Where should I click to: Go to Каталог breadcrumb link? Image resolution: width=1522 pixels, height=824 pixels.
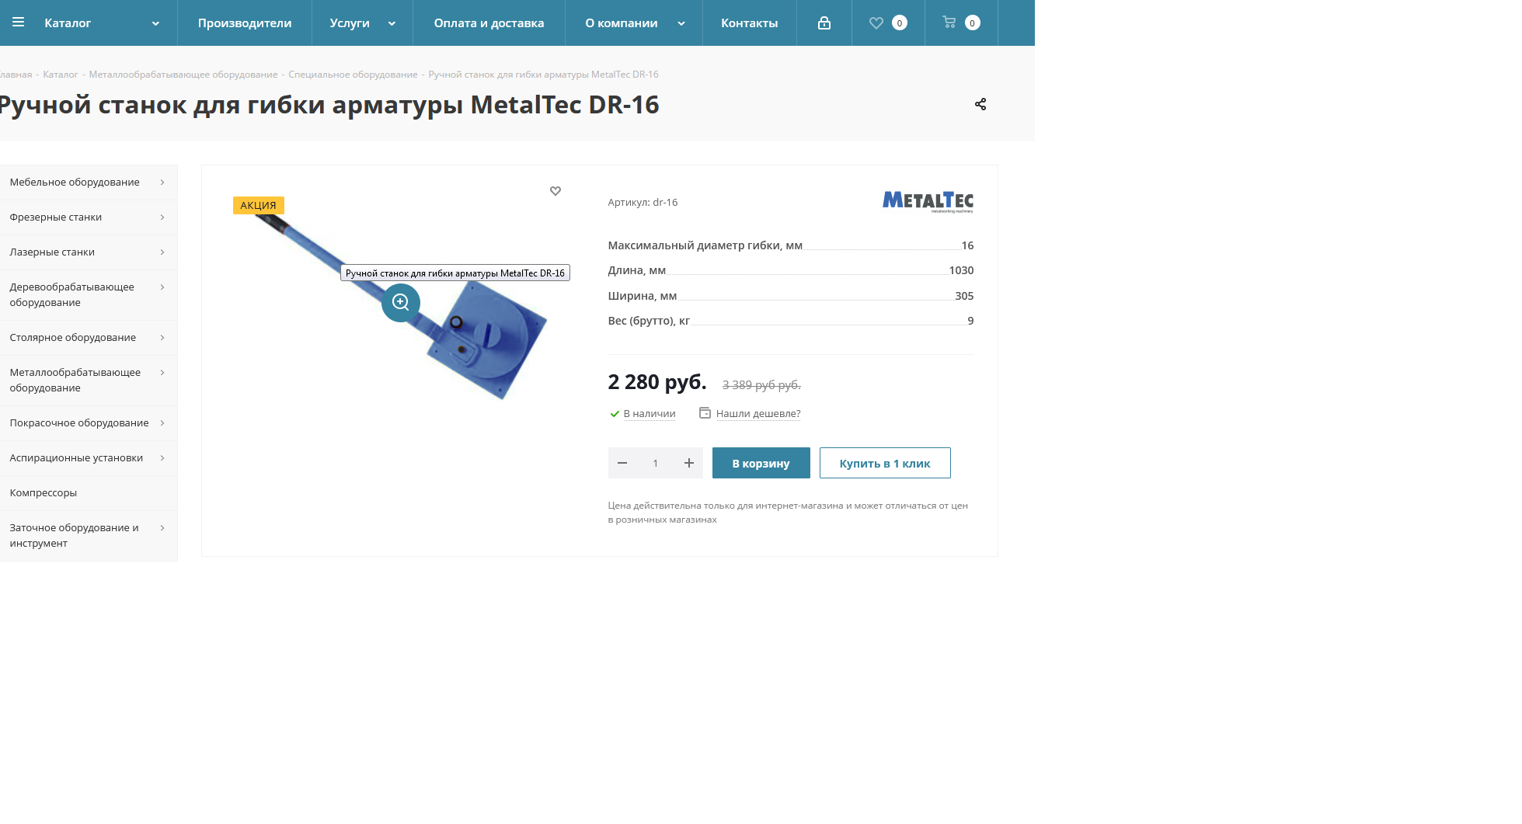tap(61, 75)
